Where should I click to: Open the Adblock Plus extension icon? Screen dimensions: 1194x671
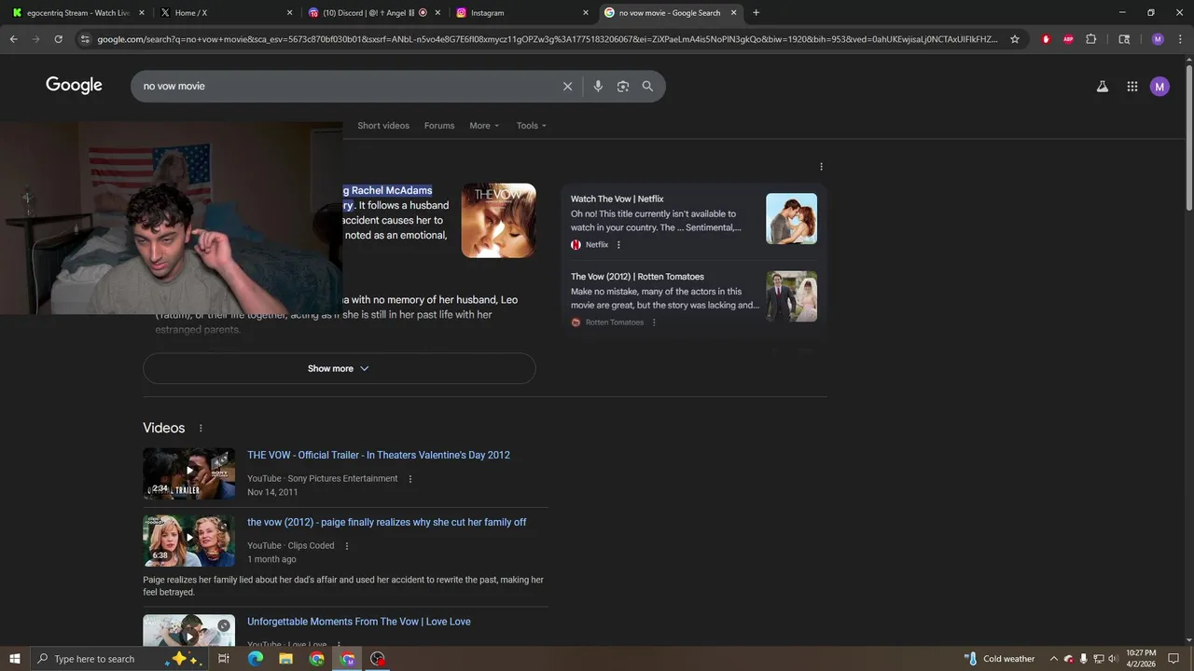[1068, 39]
